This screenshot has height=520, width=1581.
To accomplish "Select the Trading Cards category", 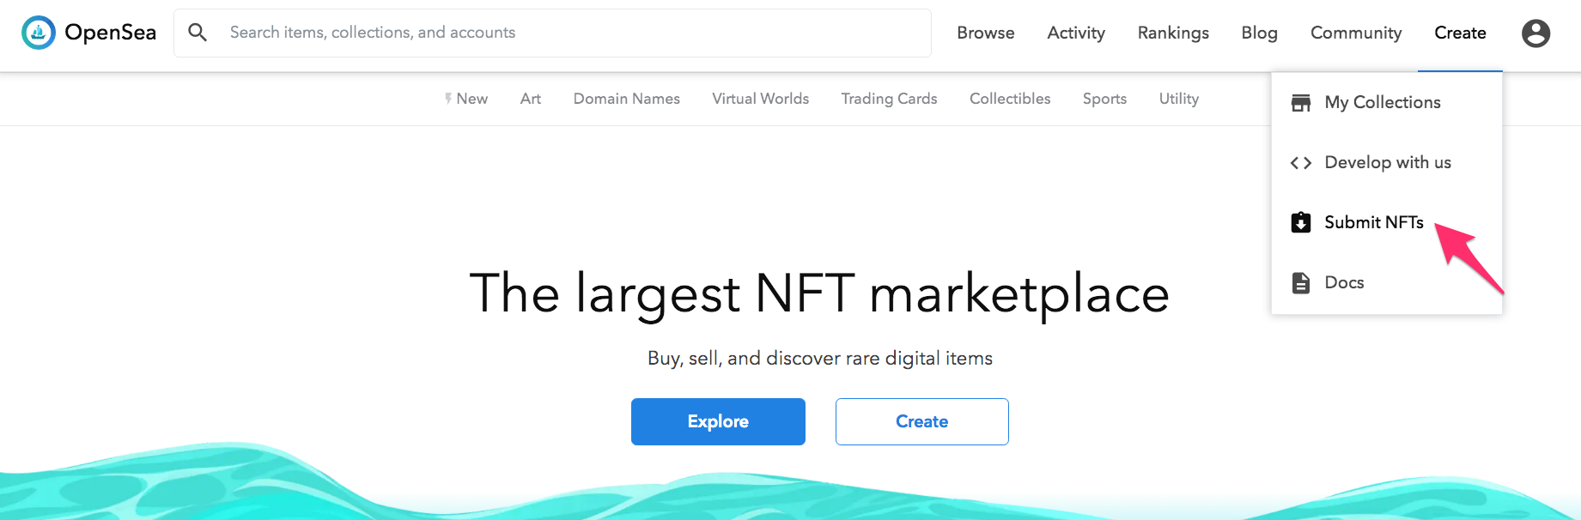I will click(889, 99).
